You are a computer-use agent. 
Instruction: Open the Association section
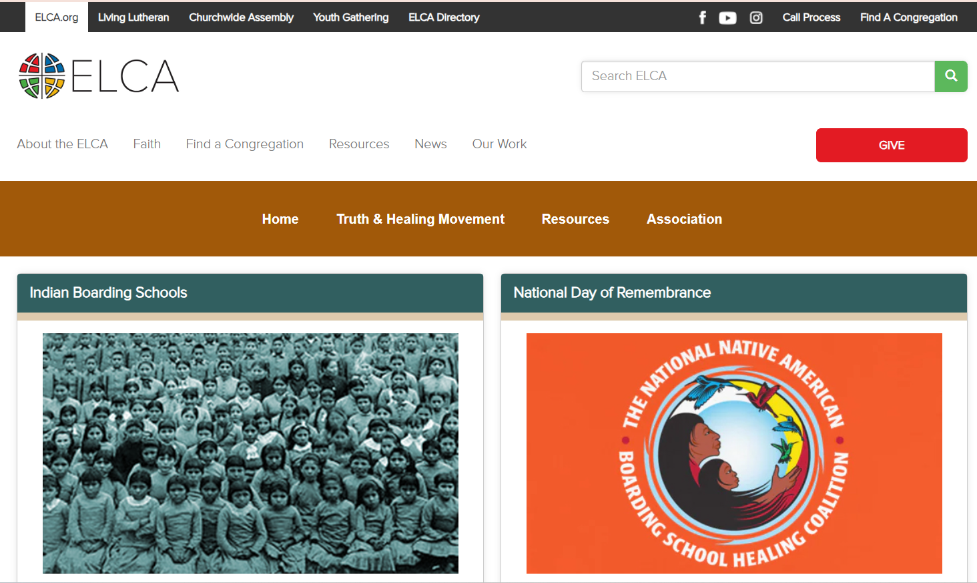684,219
